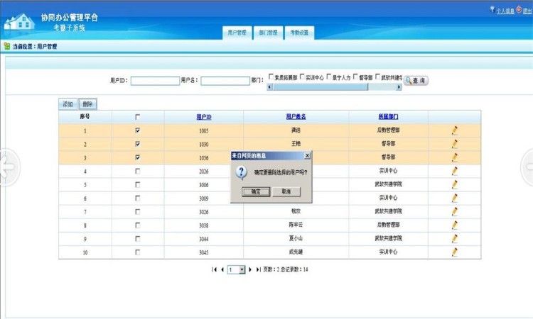Click the department list horizontal scrollbar thumb

point(321,87)
